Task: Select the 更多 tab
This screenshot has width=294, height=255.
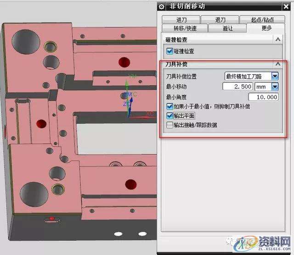Action: tap(266, 28)
